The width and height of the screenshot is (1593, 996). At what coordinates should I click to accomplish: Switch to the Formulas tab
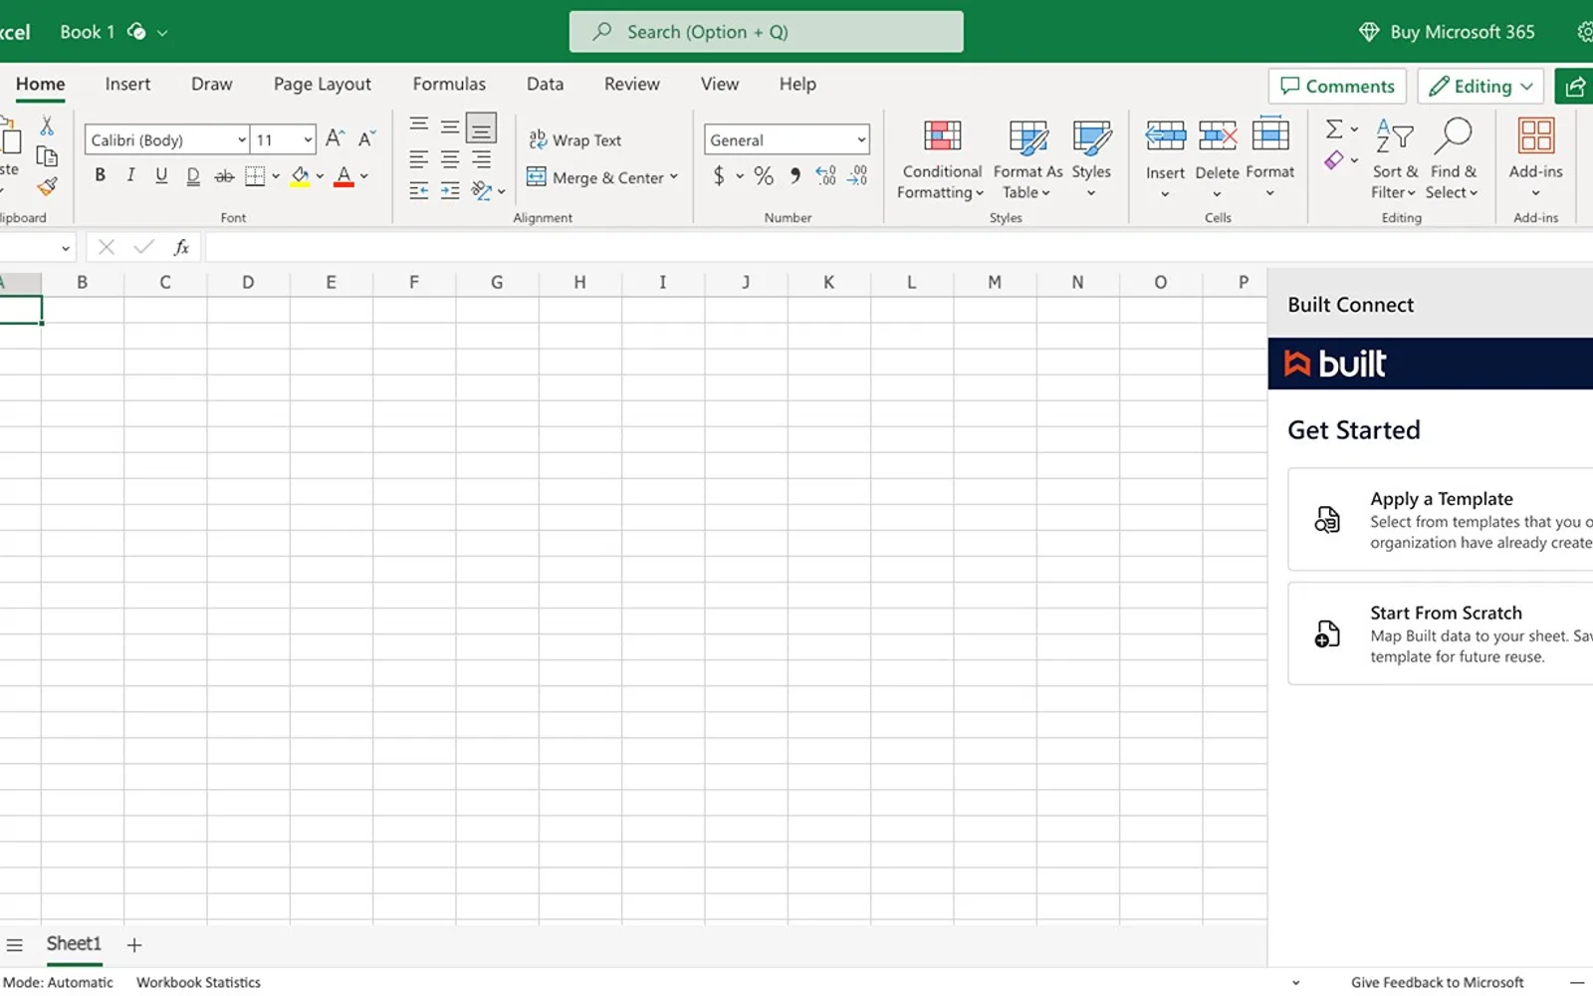(449, 84)
